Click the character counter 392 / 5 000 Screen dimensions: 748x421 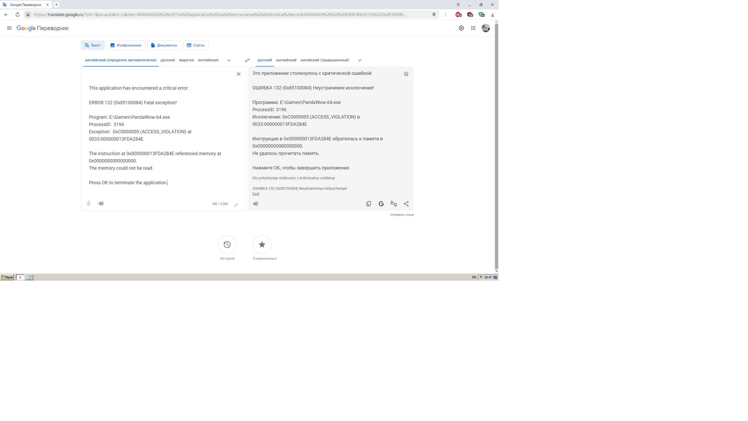click(x=220, y=204)
